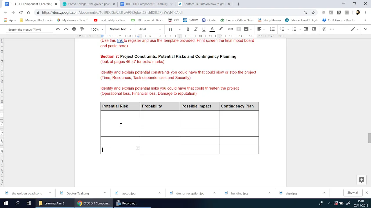The width and height of the screenshot is (371, 208).
Task: Open more toolbar options ellipsis
Action: tap(332, 29)
